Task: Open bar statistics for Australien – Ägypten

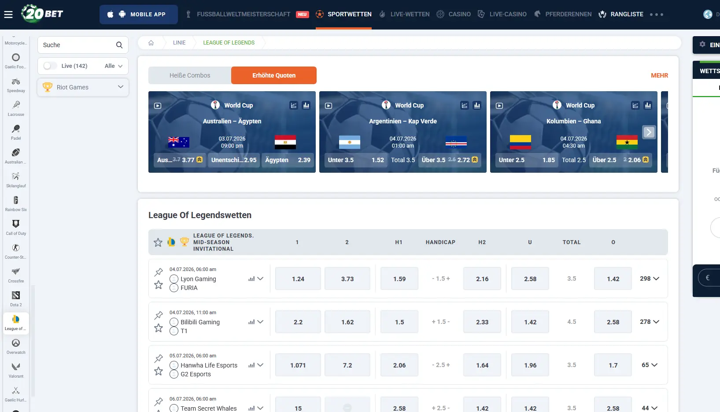Action: [x=306, y=105]
